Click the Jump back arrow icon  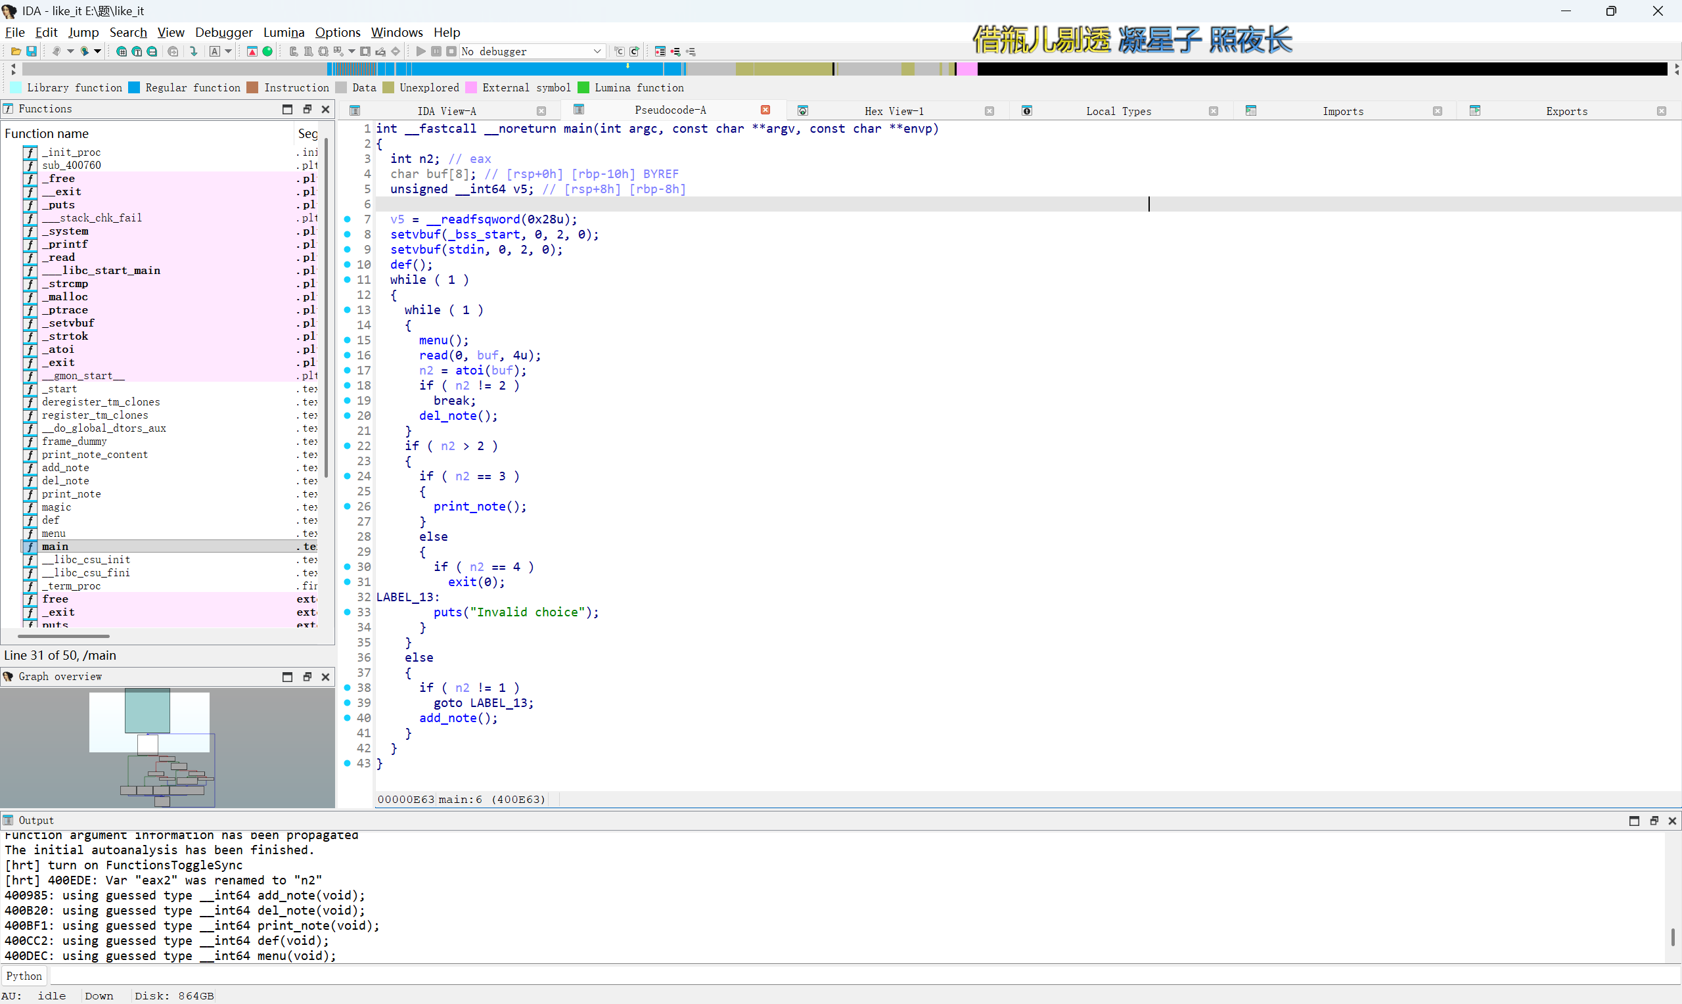(56, 51)
